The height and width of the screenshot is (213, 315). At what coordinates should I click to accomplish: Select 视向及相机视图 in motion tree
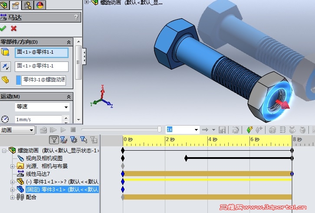(x=44, y=158)
